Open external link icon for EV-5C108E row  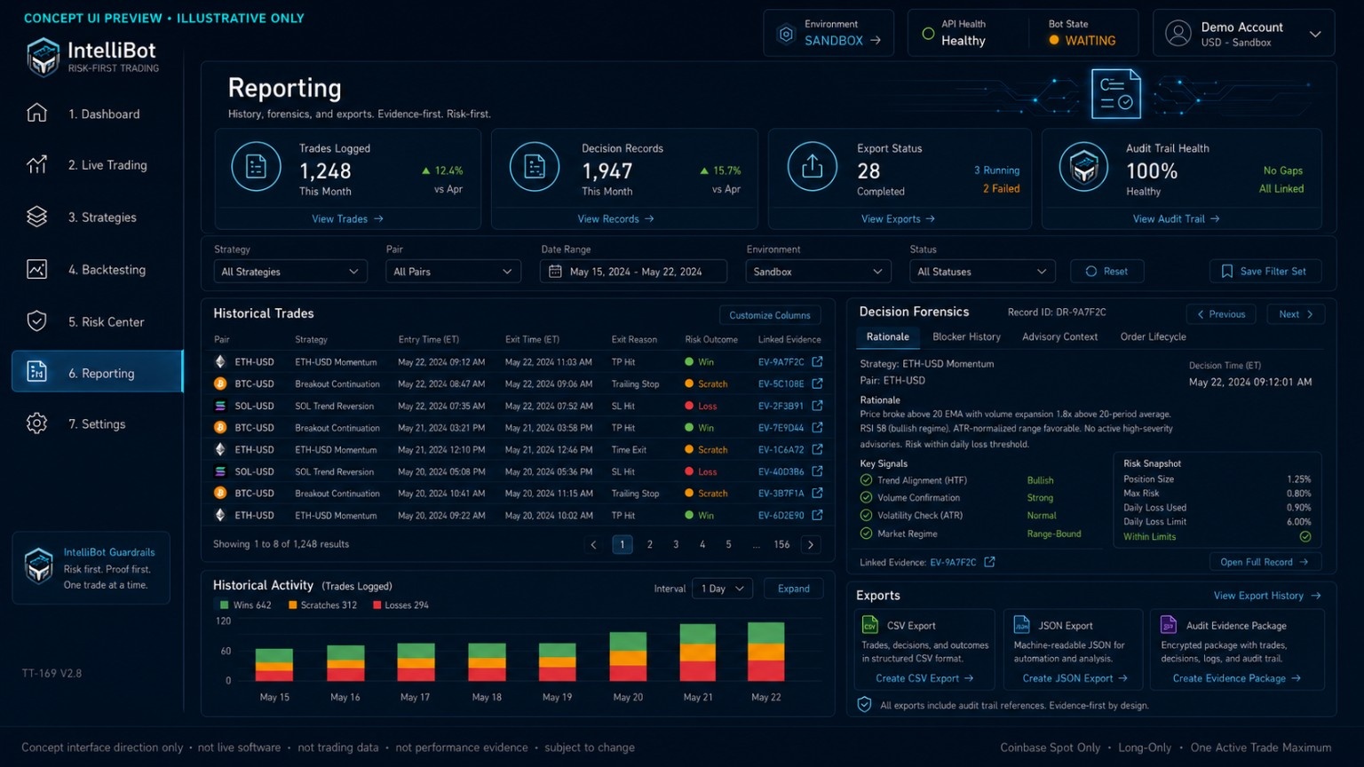click(817, 383)
